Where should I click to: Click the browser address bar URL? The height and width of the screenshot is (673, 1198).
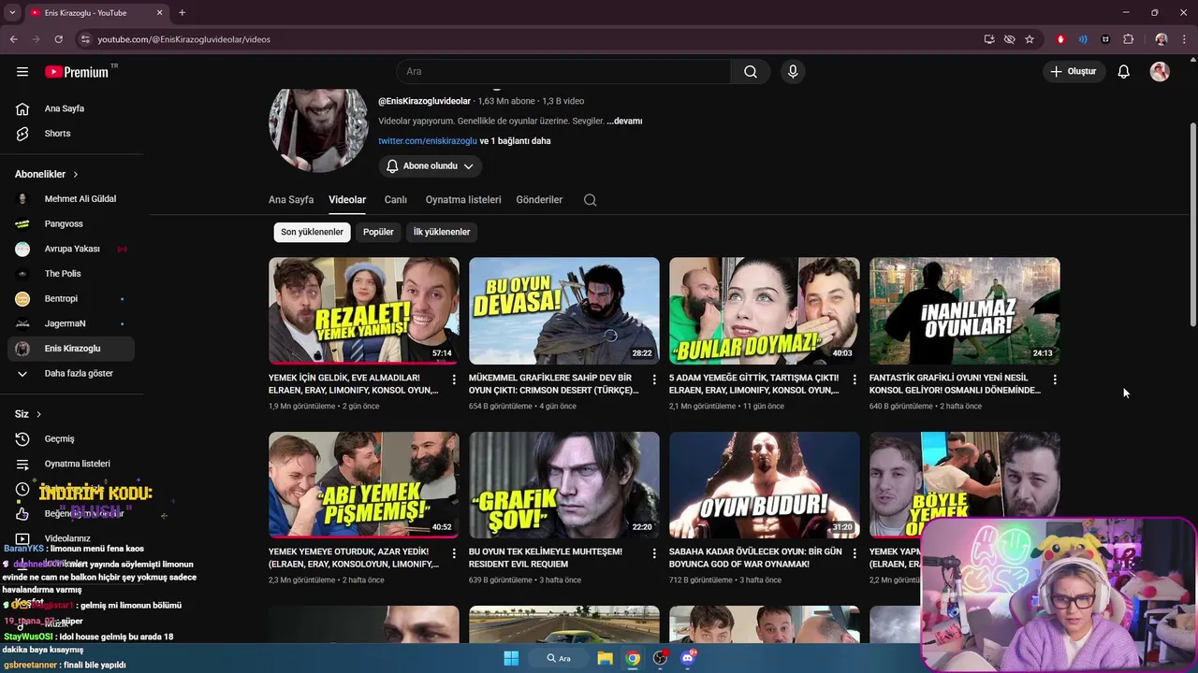tap(184, 39)
